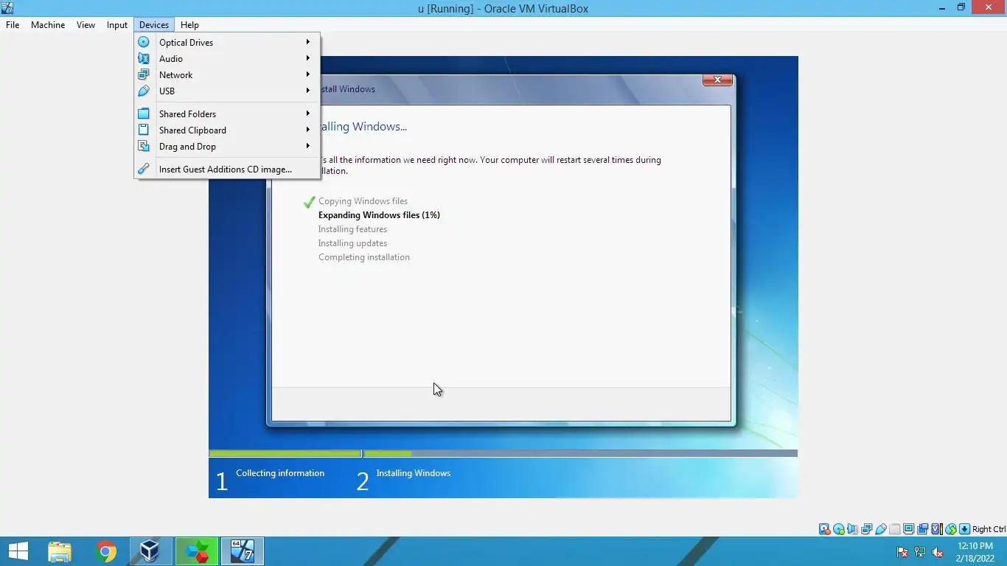Expand the Optical Drives submenu arrow
Screen dimensions: 1007x566
coord(308,42)
